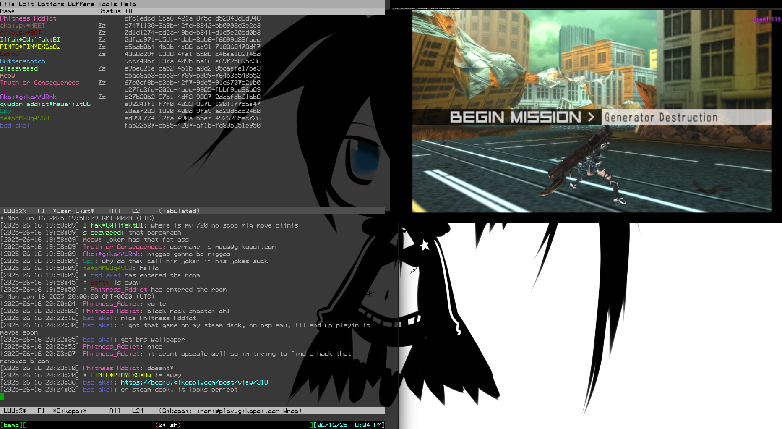Screen dimensions: 782x429
Task: Sort user list by Status column header
Action: [x=109, y=11]
